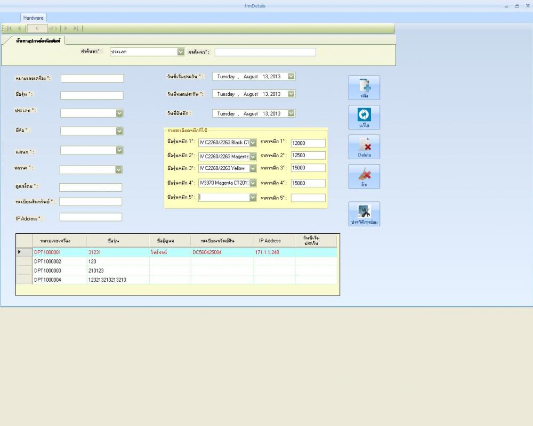The image size is (533, 426).
Task: Click the IP Address input field
Action: 91,217
